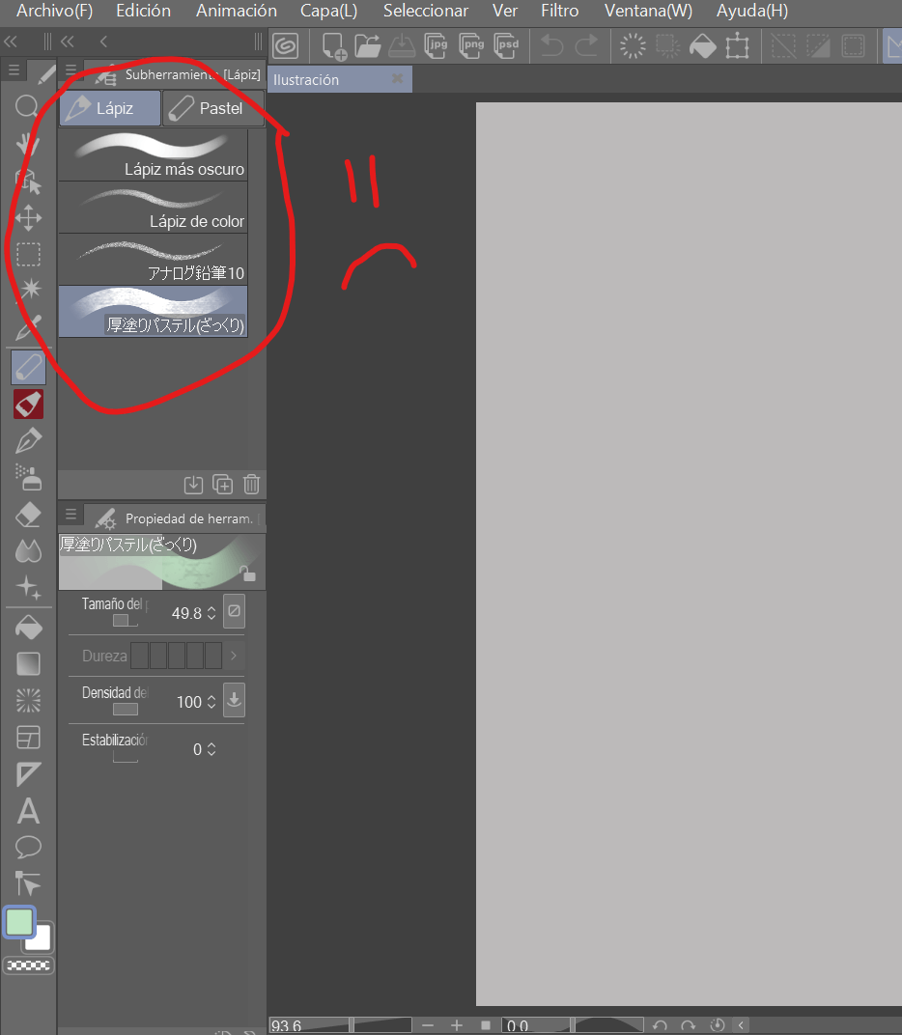Choose Lápiz más oscuro brush
Image resolution: width=902 pixels, height=1035 pixels.
point(154,155)
